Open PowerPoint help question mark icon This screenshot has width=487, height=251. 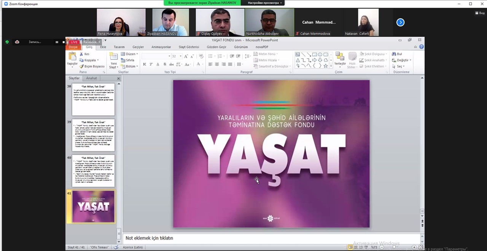tap(421, 47)
